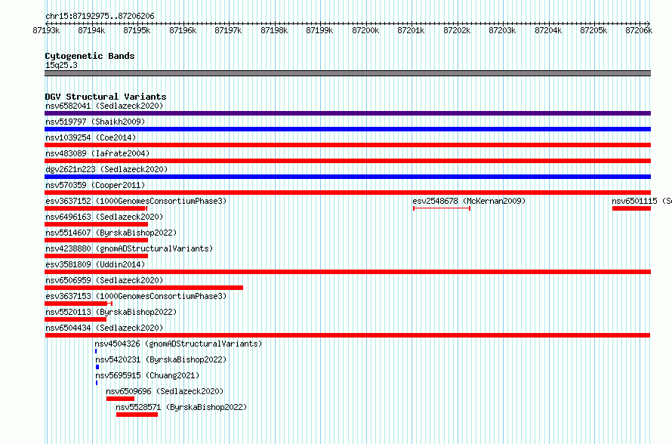Click the red nsv6509696 variant bar

pos(120,399)
